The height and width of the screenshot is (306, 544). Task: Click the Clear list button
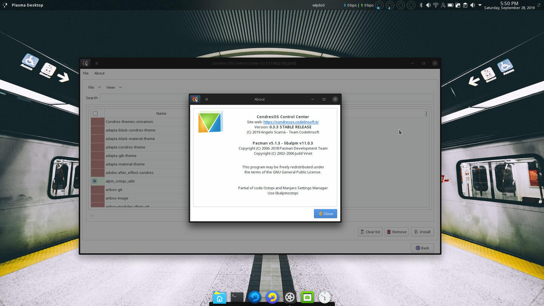(370, 232)
